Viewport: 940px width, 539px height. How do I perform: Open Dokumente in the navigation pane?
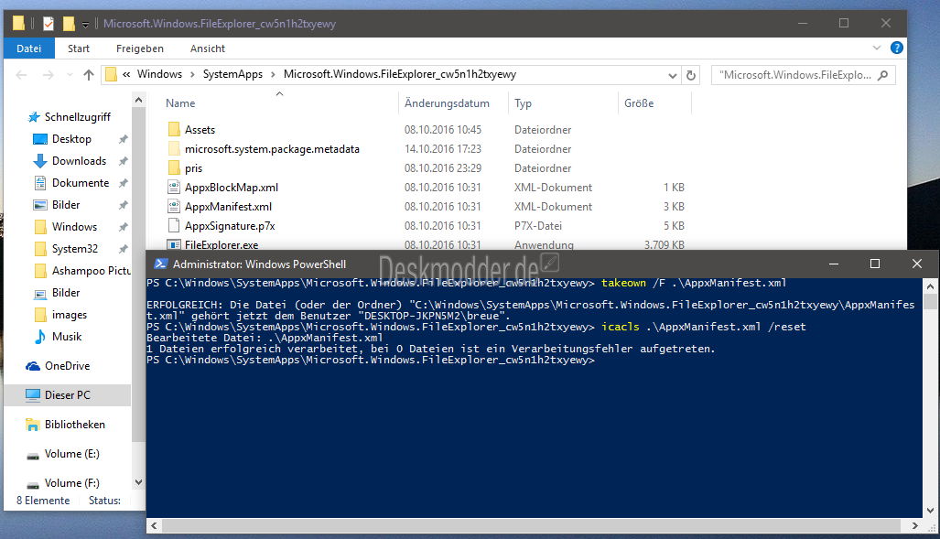tap(81, 183)
